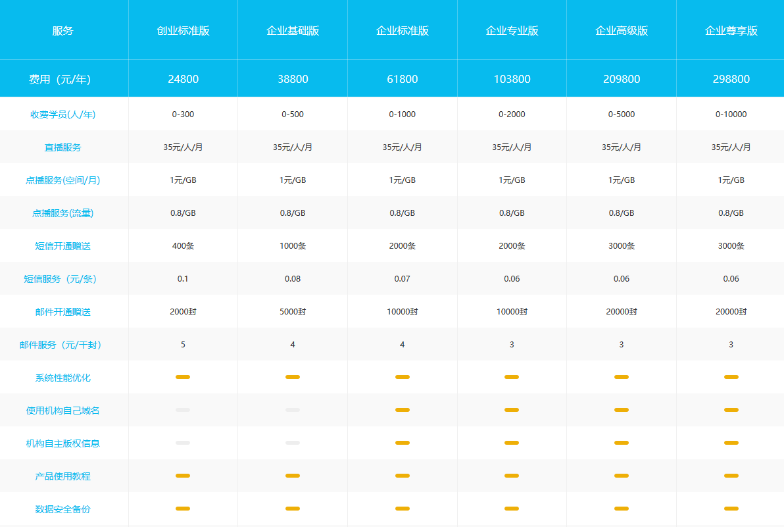Click the 产品使用教程 orange mark under 企业标准版

point(403,476)
